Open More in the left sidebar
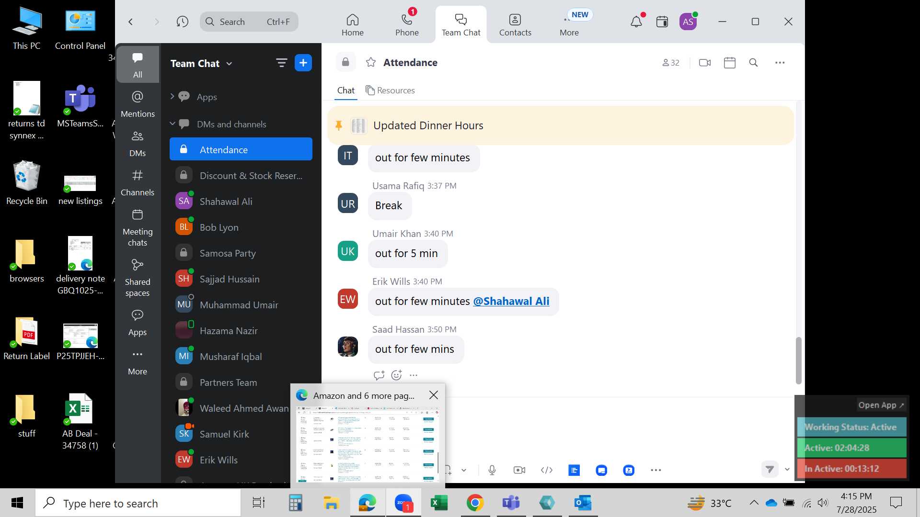 coord(138,361)
